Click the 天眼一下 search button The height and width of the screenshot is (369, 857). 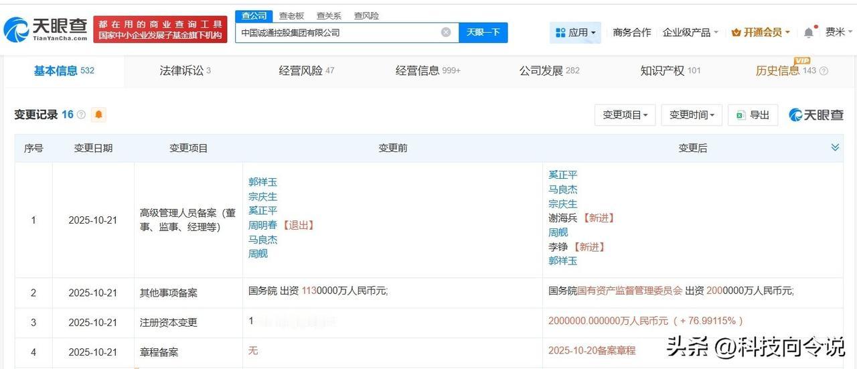[483, 32]
